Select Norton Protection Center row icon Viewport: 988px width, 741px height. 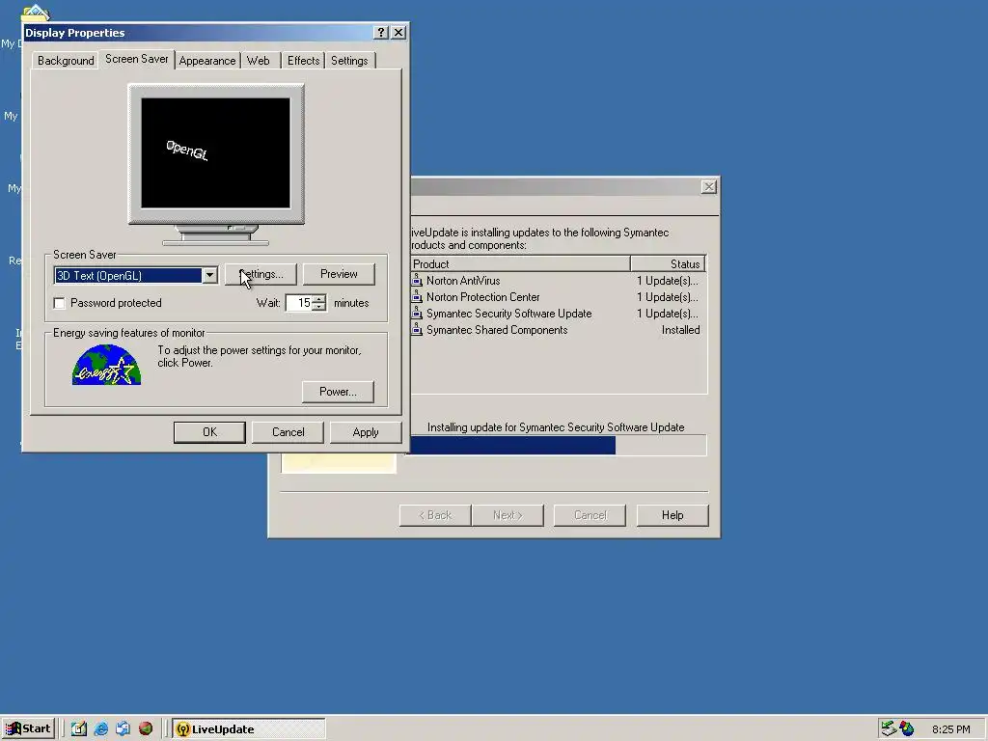tap(417, 297)
